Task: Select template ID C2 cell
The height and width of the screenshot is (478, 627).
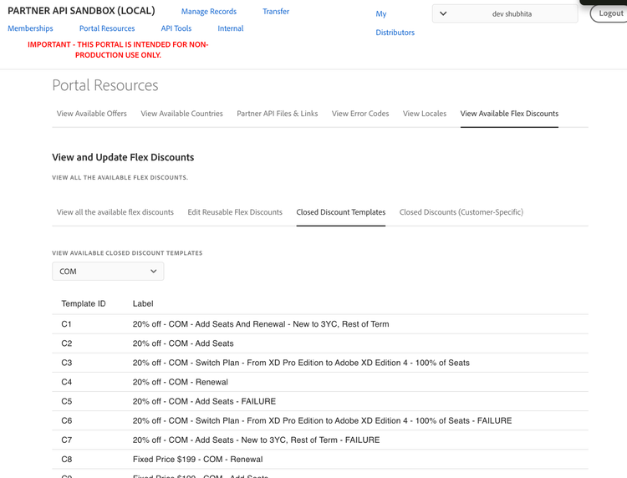Action: pos(66,343)
